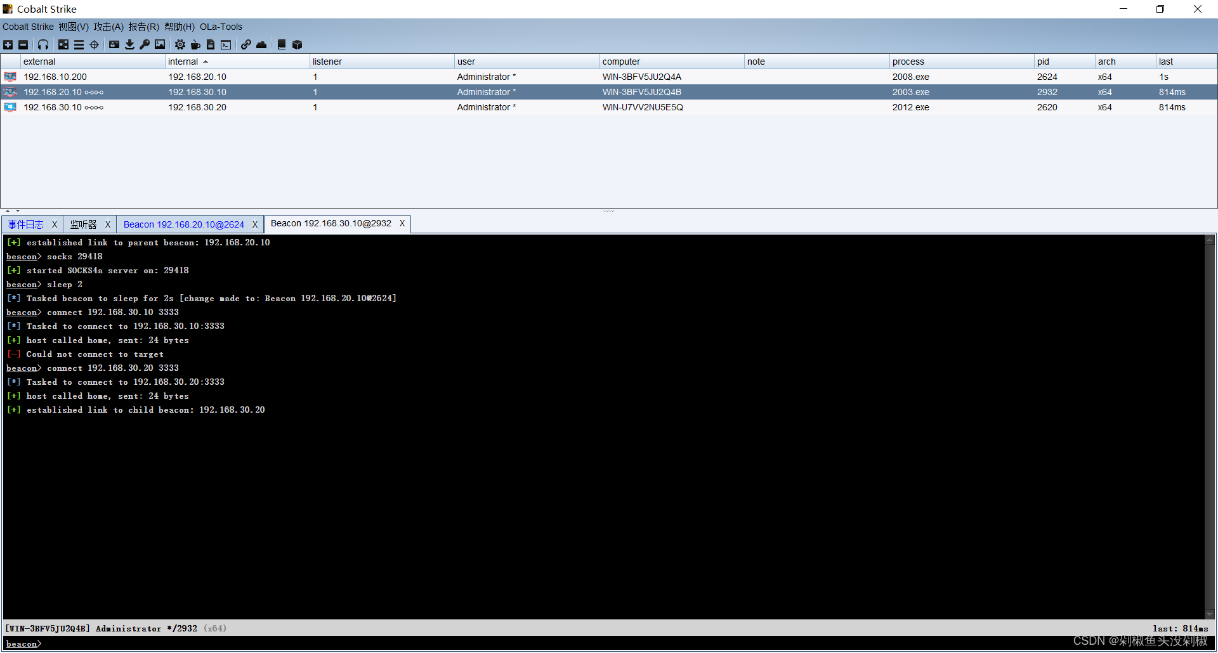Click the 'started SOCKS4a server on: 29418' line
Image resolution: width=1218 pixels, height=653 pixels.
98,271
